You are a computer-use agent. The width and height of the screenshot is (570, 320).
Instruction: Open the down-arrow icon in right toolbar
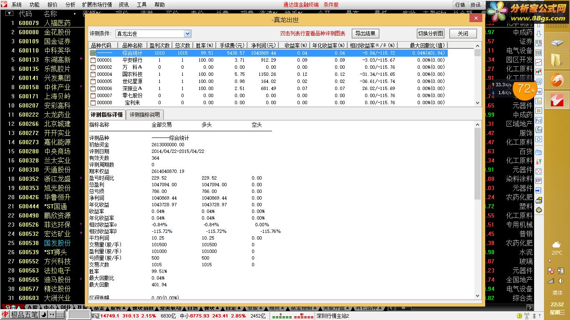(539, 33)
